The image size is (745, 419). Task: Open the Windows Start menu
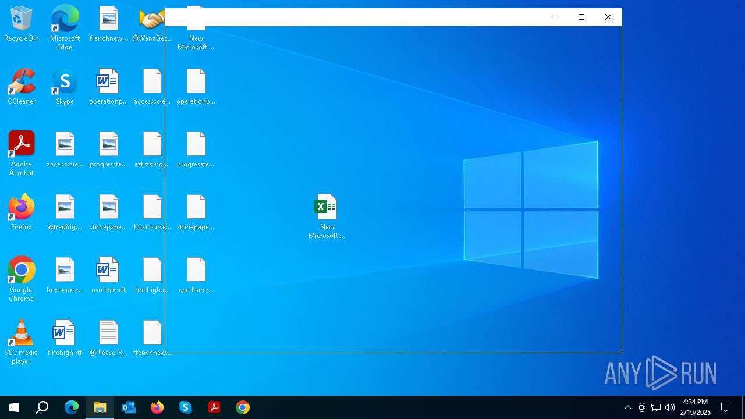pyautogui.click(x=14, y=407)
